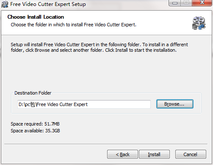Image resolution: width=213 pixels, height=165 pixels.
Task: Click the installer icon in the title bar
Action: tap(5, 4)
